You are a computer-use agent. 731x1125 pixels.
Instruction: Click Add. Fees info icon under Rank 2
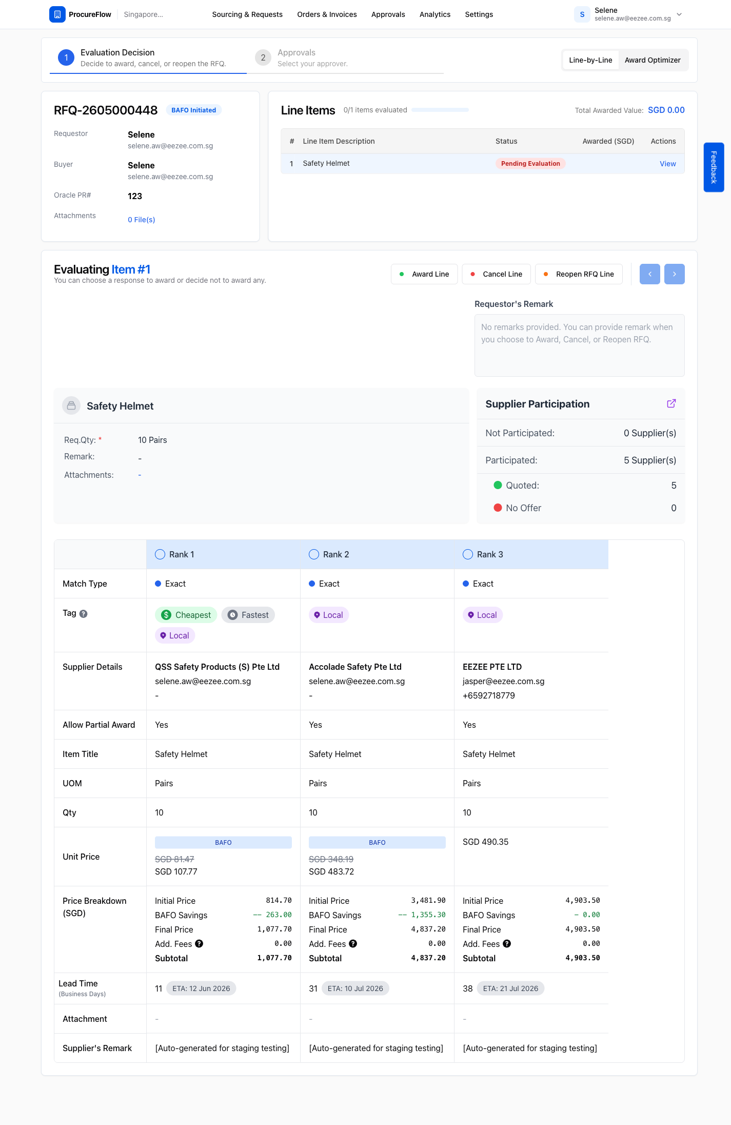[353, 943]
